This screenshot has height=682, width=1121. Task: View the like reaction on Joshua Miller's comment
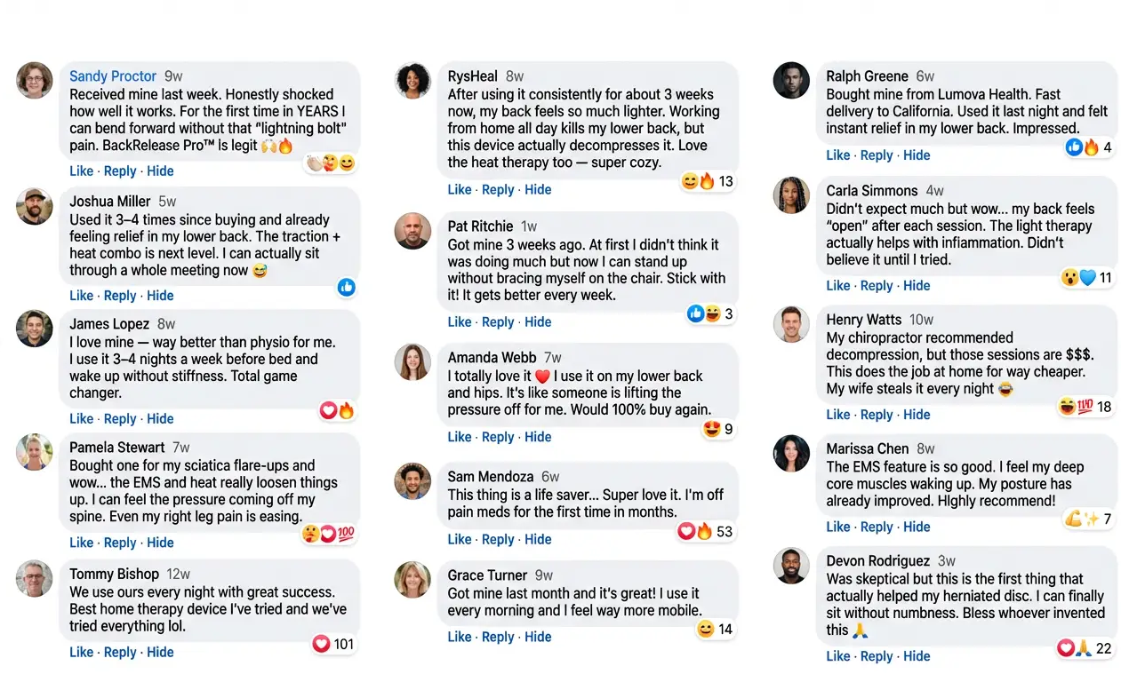(347, 287)
